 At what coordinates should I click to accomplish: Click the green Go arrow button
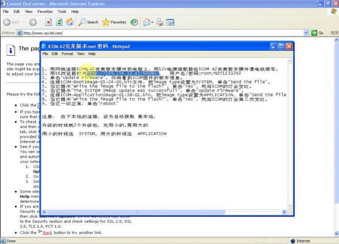coord(314,33)
